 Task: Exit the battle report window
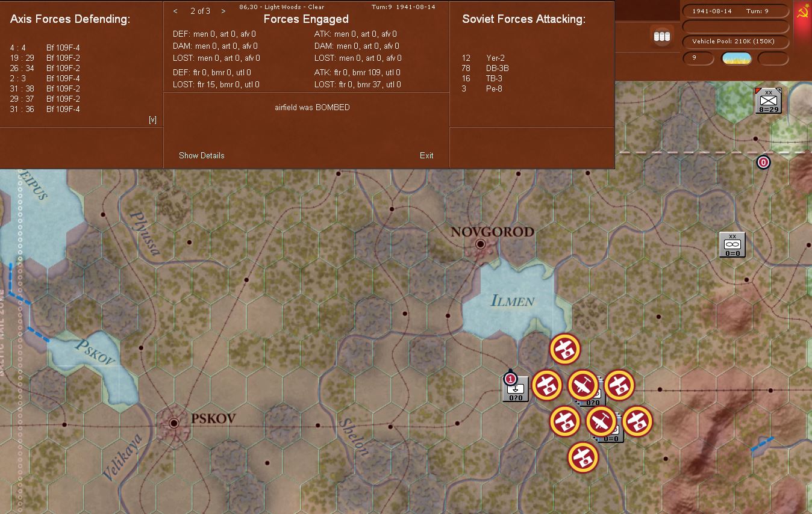click(426, 155)
